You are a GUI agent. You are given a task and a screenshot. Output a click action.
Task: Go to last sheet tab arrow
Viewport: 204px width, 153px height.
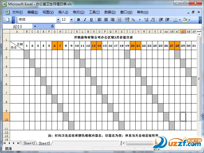(x=18, y=143)
